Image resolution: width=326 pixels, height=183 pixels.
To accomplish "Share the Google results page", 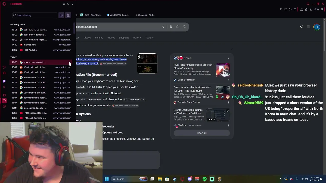I will click(301, 27).
